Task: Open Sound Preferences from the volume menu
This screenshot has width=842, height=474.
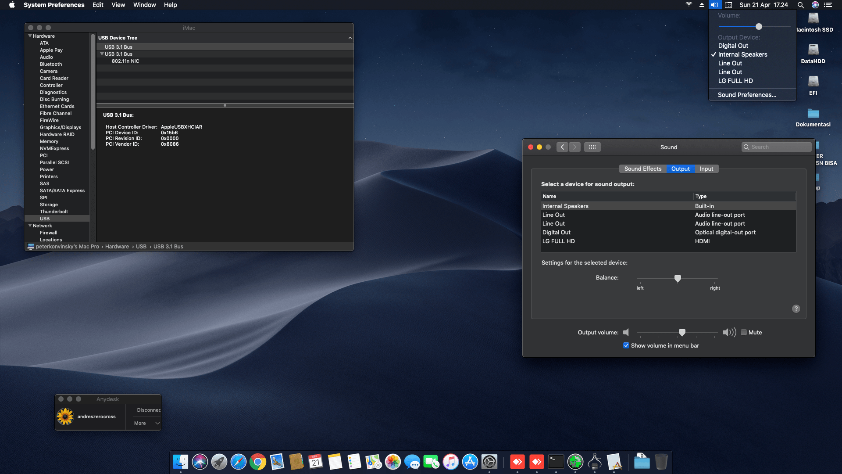Action: pos(747,95)
